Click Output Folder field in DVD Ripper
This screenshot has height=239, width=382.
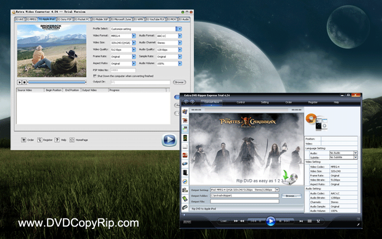coord(244,196)
